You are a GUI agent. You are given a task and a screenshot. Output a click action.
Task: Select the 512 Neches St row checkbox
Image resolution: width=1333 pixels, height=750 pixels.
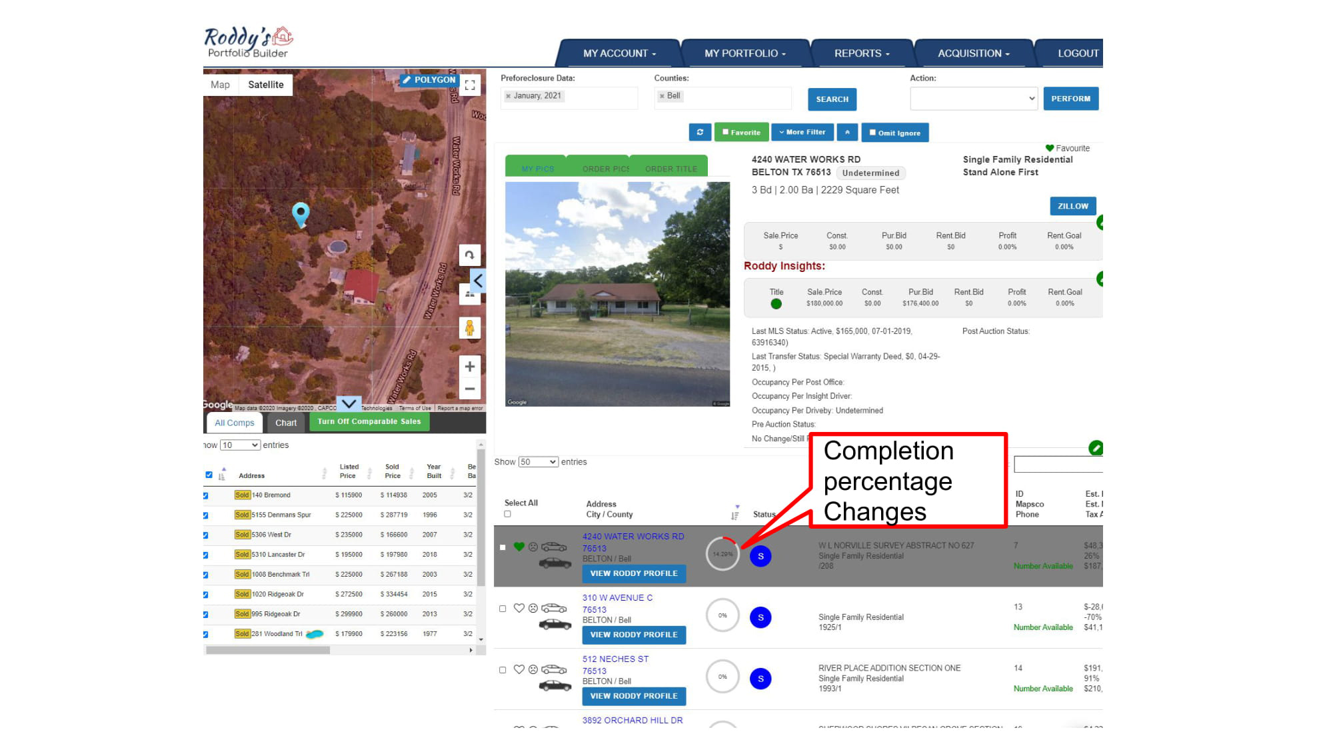tap(503, 670)
